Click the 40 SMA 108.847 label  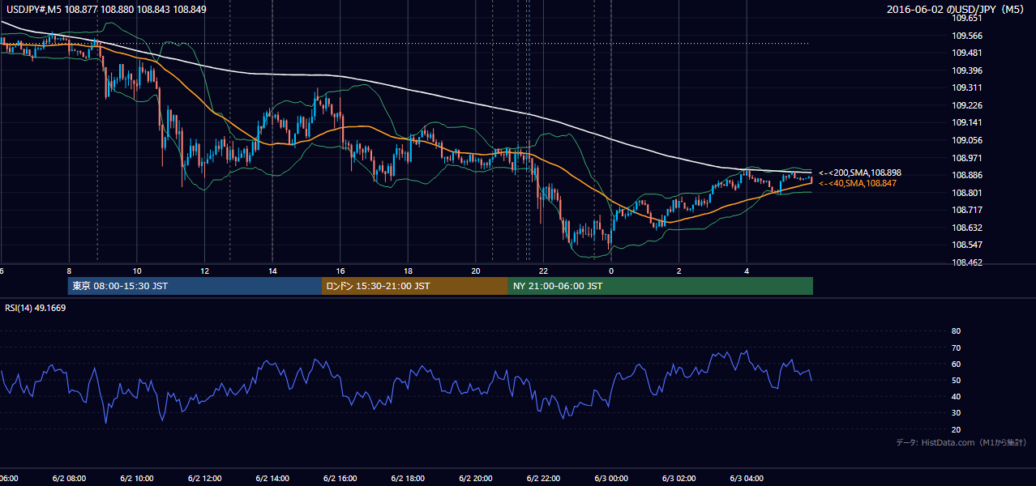(x=858, y=184)
